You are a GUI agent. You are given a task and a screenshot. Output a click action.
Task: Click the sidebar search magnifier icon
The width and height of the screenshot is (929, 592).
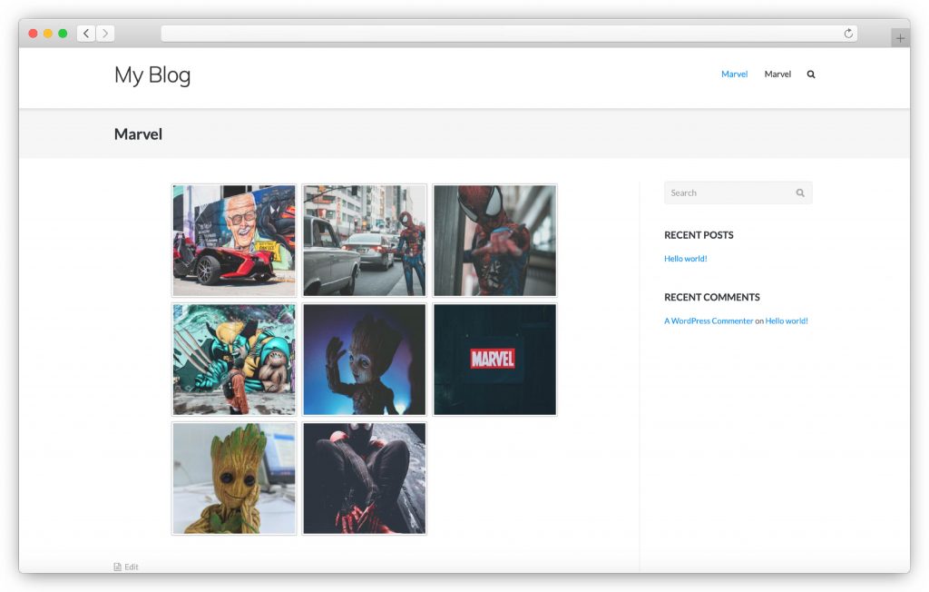[x=799, y=192]
